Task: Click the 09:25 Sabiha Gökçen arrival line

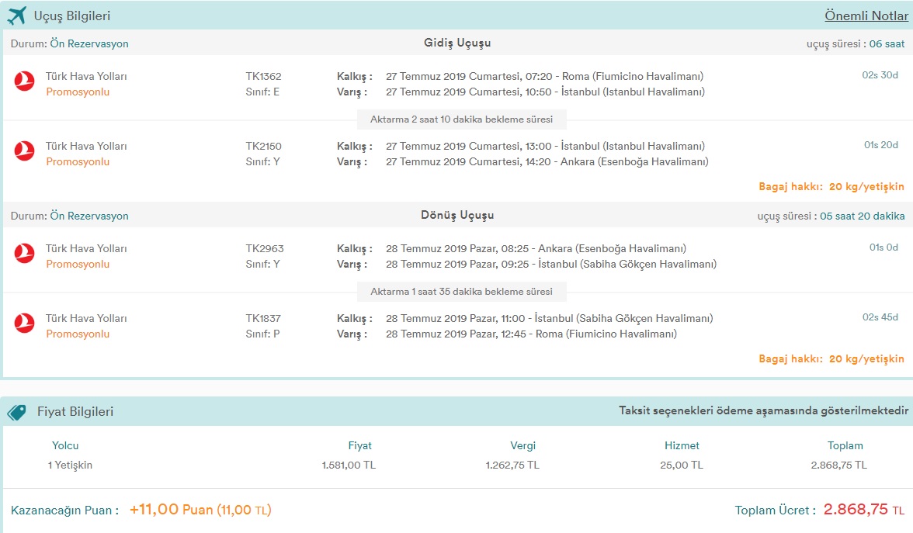Action: point(551,264)
